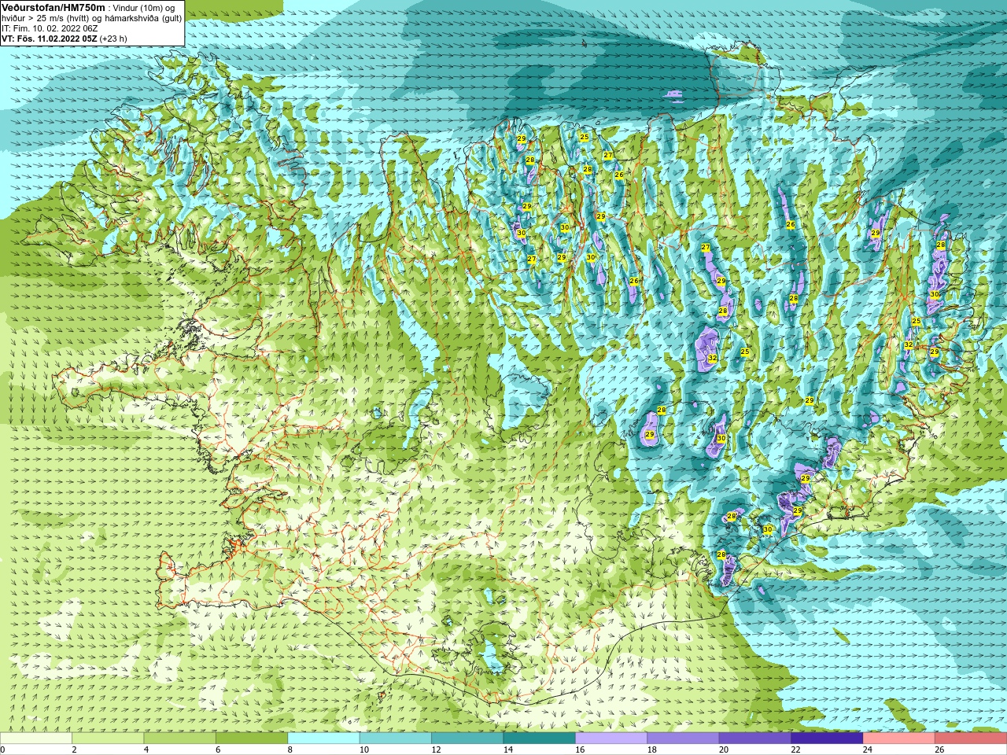Click the '20' tick label on the wind scale

[724, 749]
